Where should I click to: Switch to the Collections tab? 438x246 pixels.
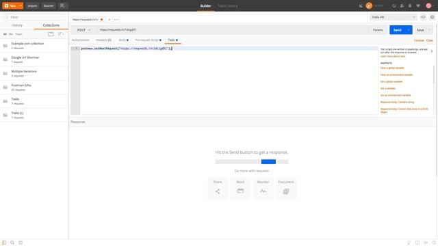tap(51, 25)
